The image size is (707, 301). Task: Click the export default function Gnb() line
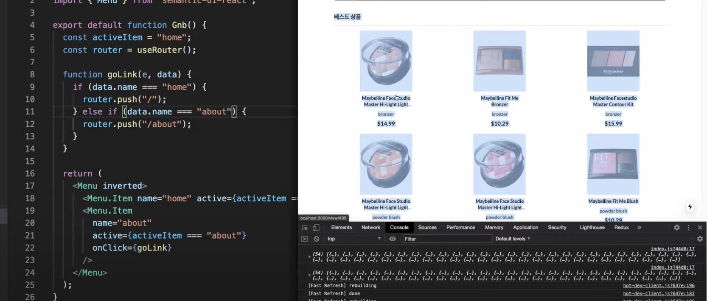tap(129, 25)
